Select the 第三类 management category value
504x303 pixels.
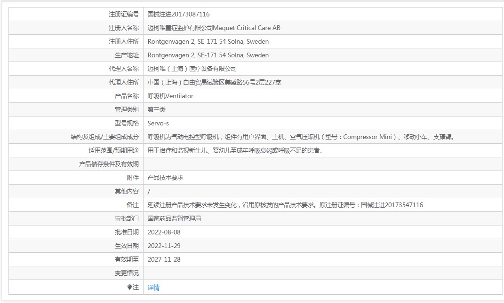coord(157,109)
